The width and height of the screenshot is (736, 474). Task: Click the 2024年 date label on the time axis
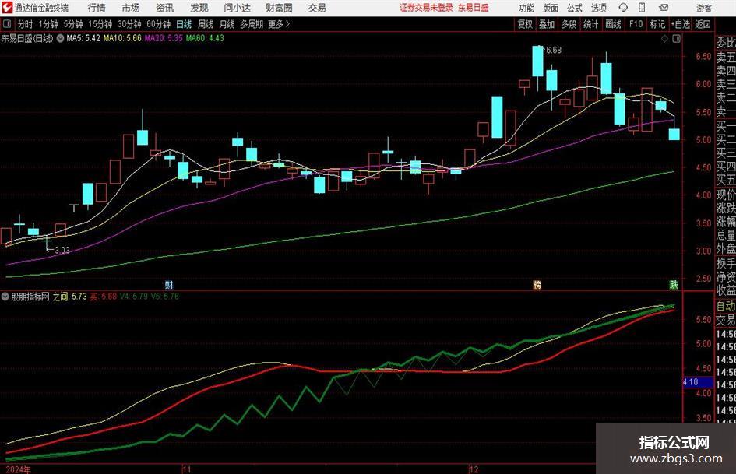(19, 469)
